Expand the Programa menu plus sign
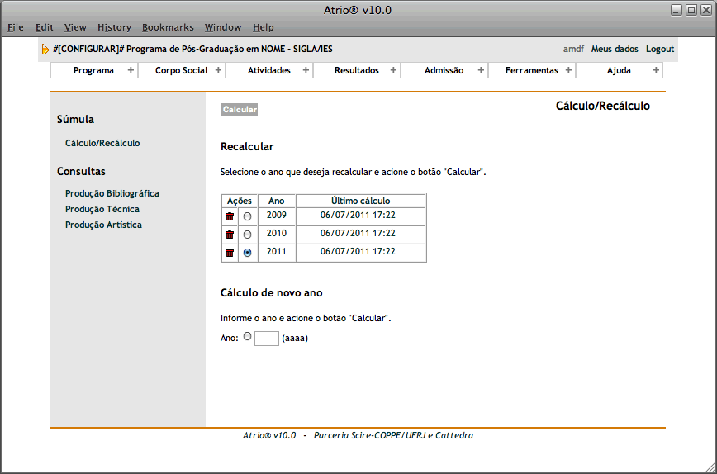The width and height of the screenshot is (717, 474). click(131, 70)
